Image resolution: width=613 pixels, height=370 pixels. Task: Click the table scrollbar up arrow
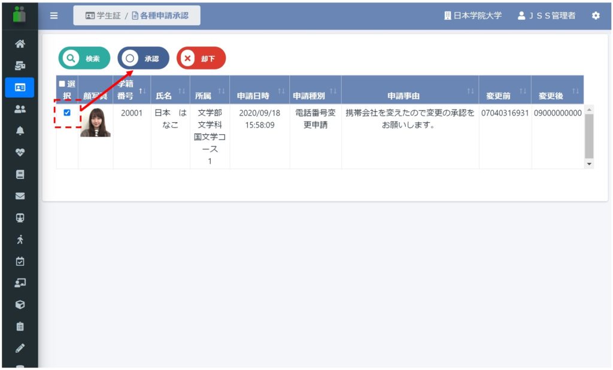589,110
